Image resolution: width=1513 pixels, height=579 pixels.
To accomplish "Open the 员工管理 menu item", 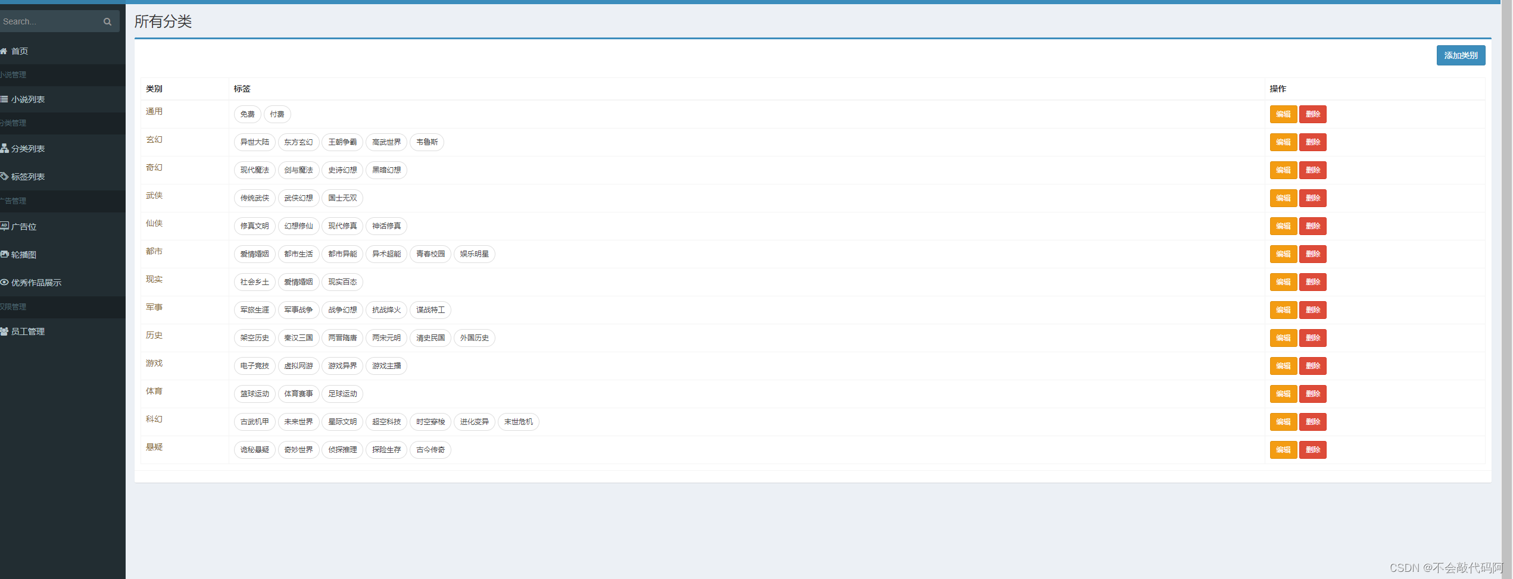I will pyautogui.click(x=63, y=331).
